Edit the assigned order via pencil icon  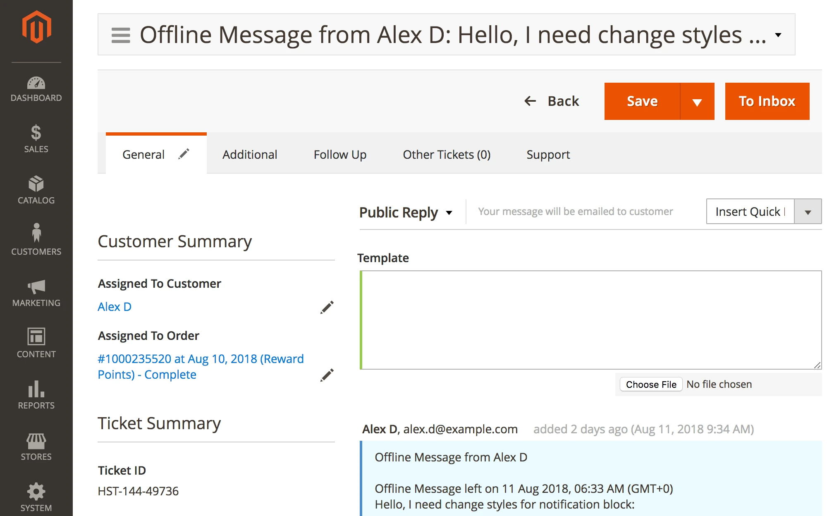tap(327, 375)
